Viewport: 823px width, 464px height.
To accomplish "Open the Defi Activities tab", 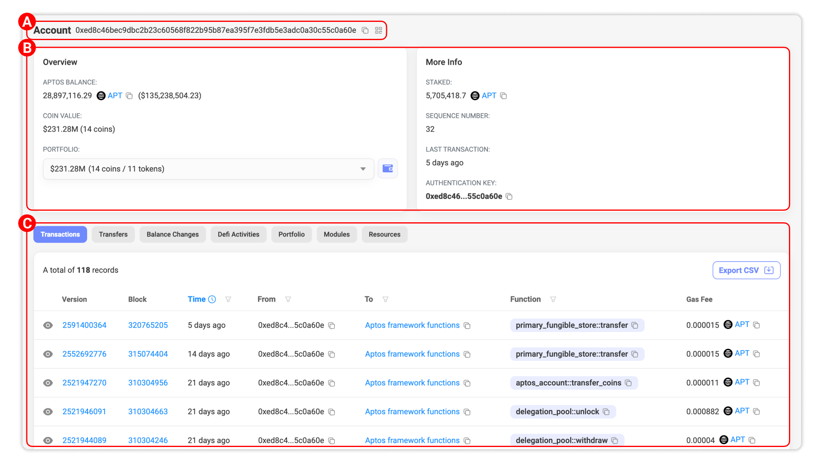I will tap(238, 234).
